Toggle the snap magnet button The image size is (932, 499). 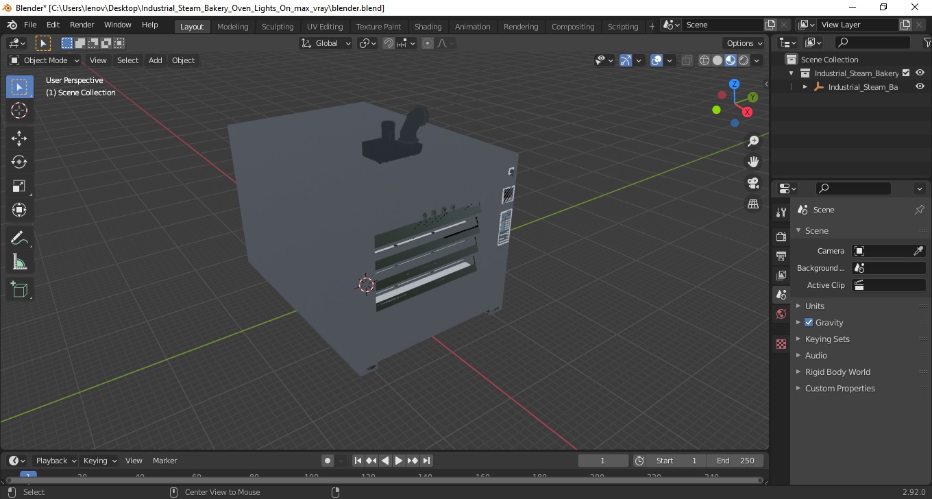click(x=389, y=43)
